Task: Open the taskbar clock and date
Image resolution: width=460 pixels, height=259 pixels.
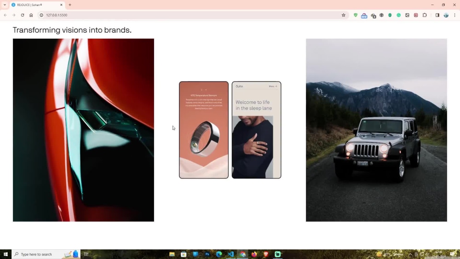Action: (x=439, y=254)
